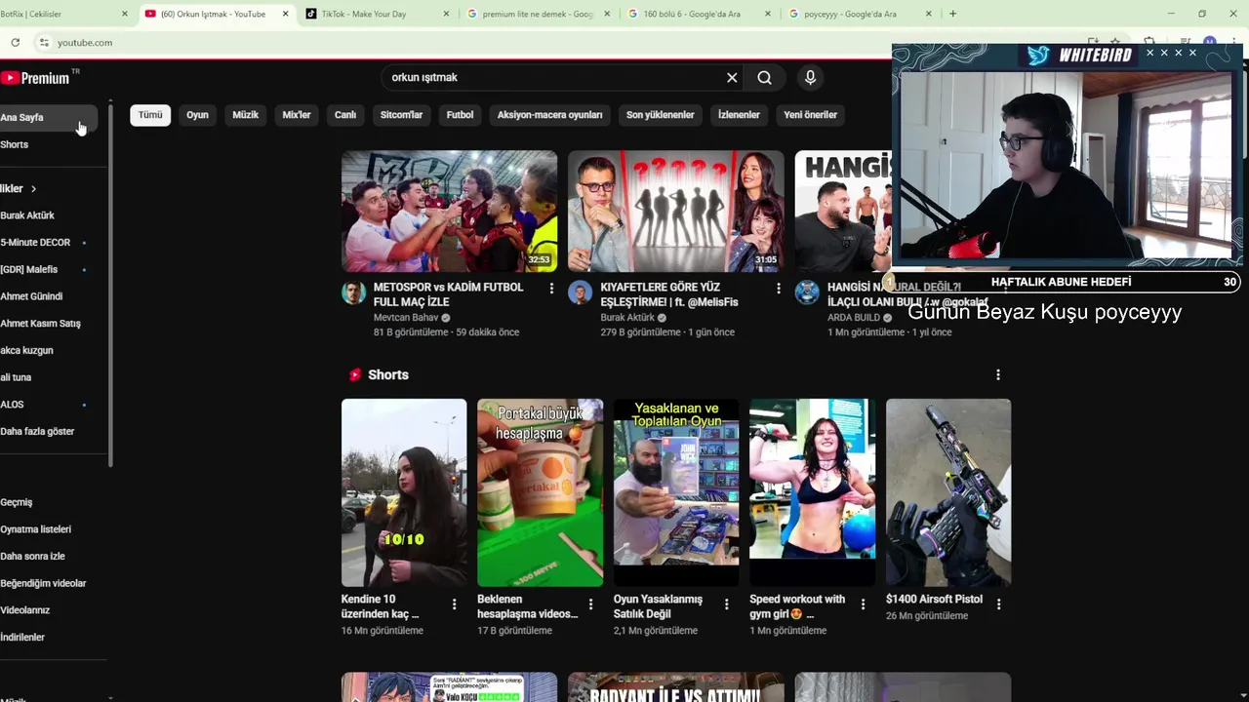Open the Yasaklanan ve Toplatılan Oyun short
The width and height of the screenshot is (1249, 702).
coord(675,492)
